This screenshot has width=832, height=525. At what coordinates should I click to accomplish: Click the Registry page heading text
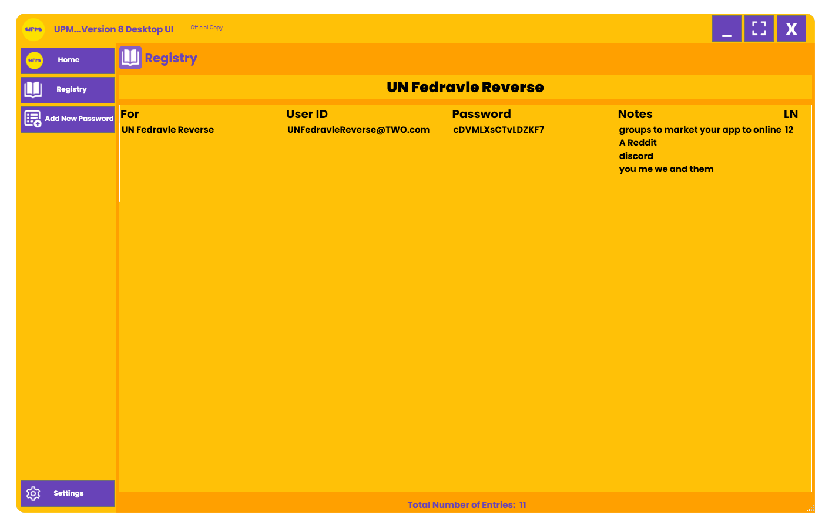pos(171,58)
